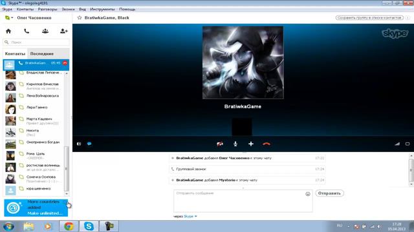The width and height of the screenshot is (414, 232).
Task: Open the dial pad via phone icon
Action: click(x=27, y=31)
